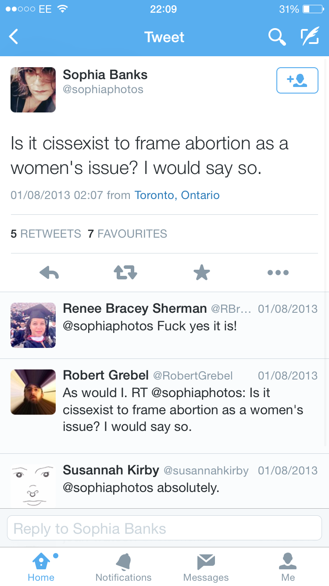View the 5 retweets list
The width and height of the screenshot is (329, 586).
(x=46, y=234)
